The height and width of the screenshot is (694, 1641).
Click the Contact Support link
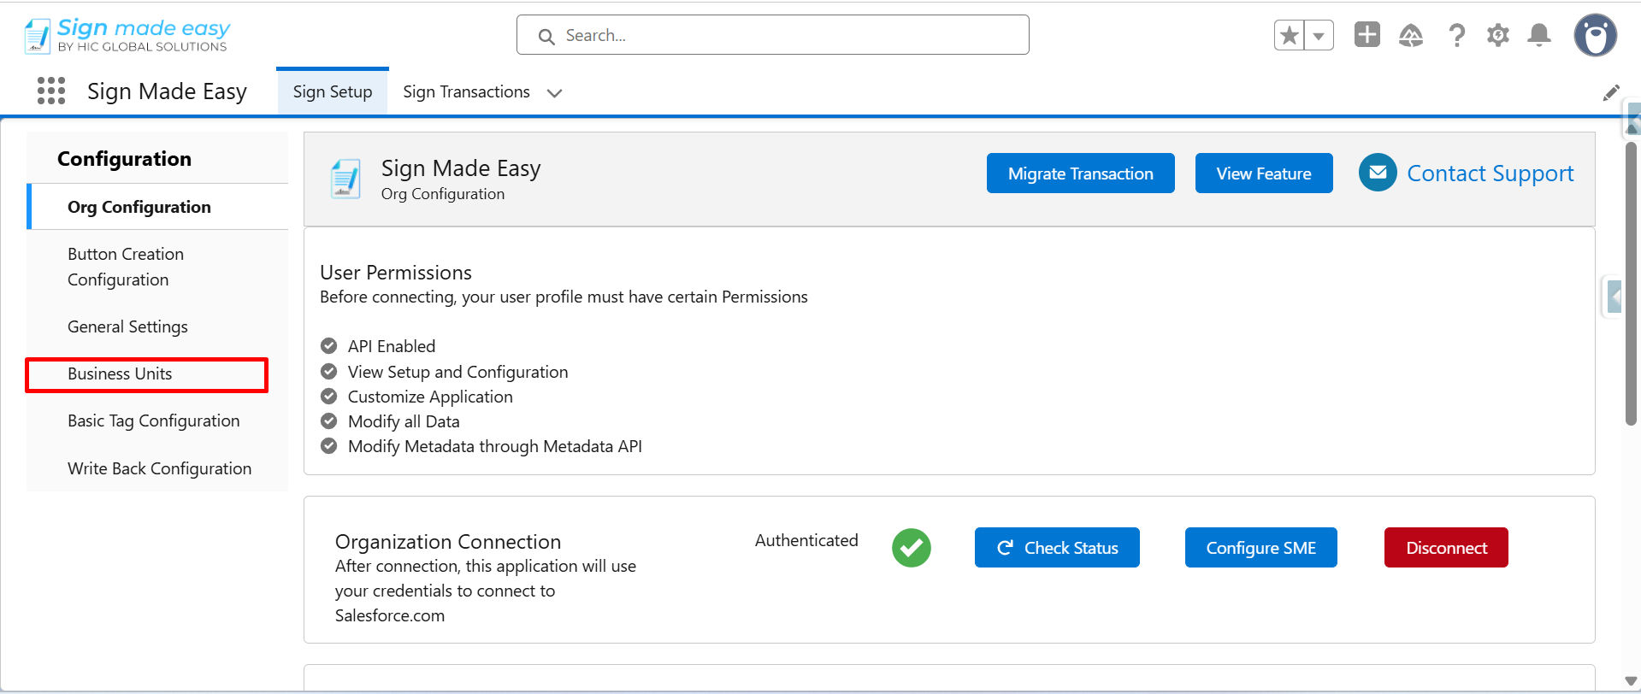[x=1490, y=173]
